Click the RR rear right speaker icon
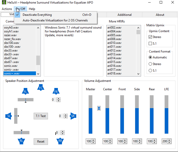Viewport: 178px width, 152px height. click(x=60, y=141)
